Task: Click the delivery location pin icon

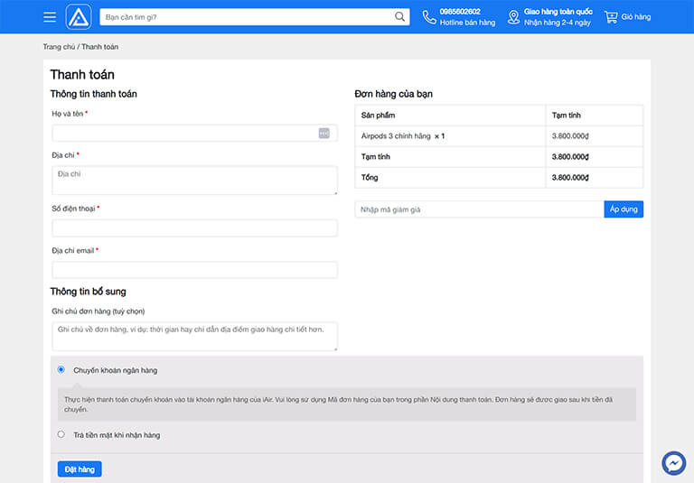Action: click(513, 17)
